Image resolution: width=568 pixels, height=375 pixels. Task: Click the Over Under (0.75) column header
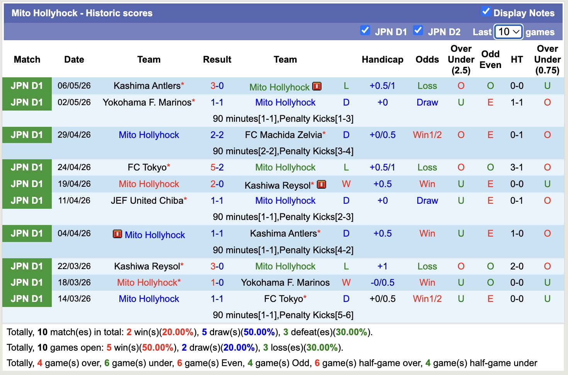point(548,60)
